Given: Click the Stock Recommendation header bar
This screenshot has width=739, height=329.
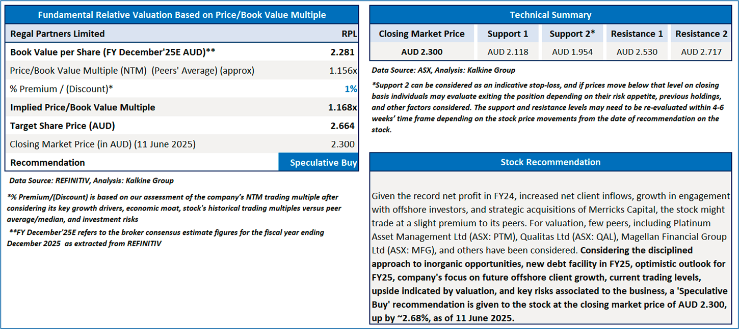Looking at the screenshot, I should [x=550, y=162].
